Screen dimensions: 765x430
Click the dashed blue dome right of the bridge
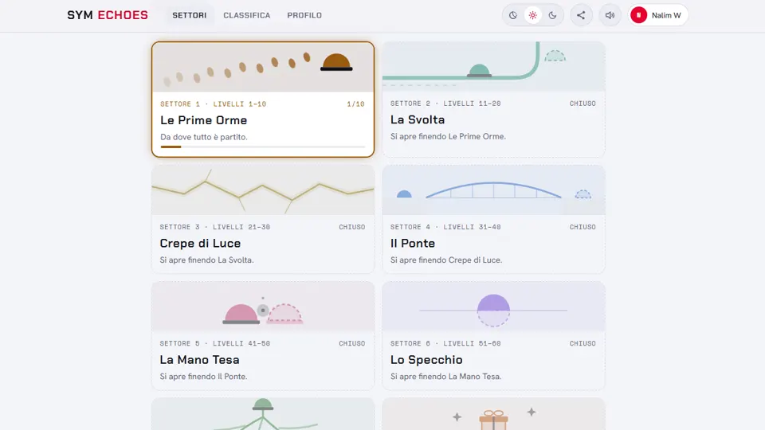tap(583, 194)
